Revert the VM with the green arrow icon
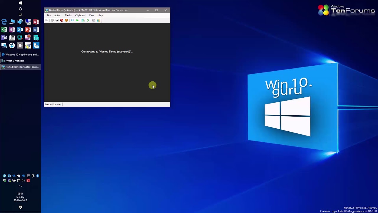The image size is (378, 213). [x=88, y=20]
